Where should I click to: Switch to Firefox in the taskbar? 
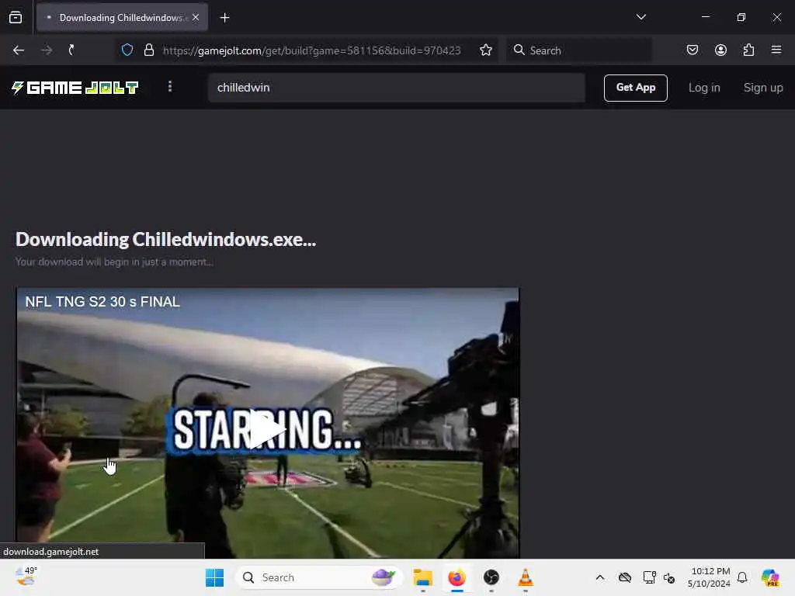coord(457,577)
